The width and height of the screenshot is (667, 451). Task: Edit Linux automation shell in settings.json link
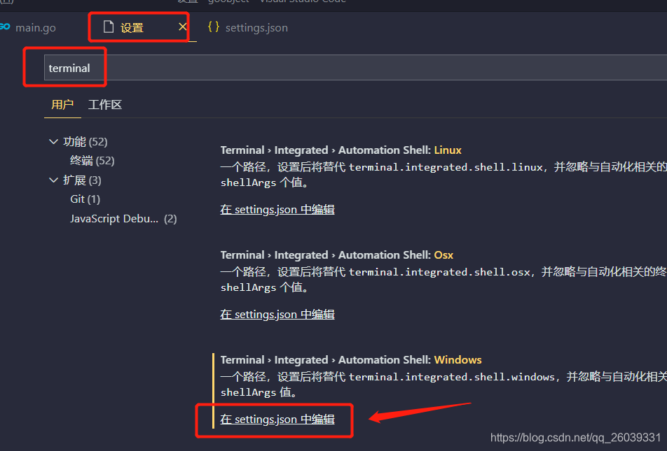(277, 209)
